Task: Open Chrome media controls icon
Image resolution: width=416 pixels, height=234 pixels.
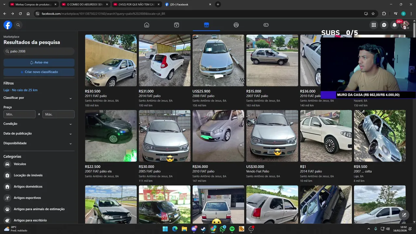Action: (396, 14)
